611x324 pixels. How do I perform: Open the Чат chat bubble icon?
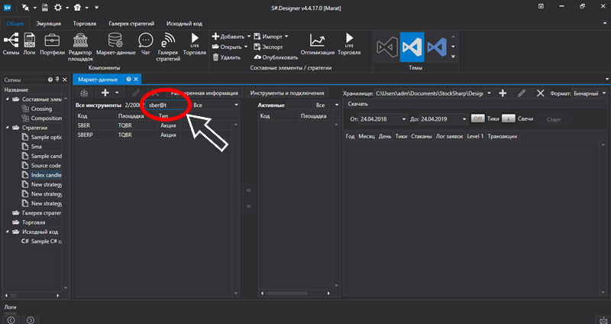pos(145,43)
